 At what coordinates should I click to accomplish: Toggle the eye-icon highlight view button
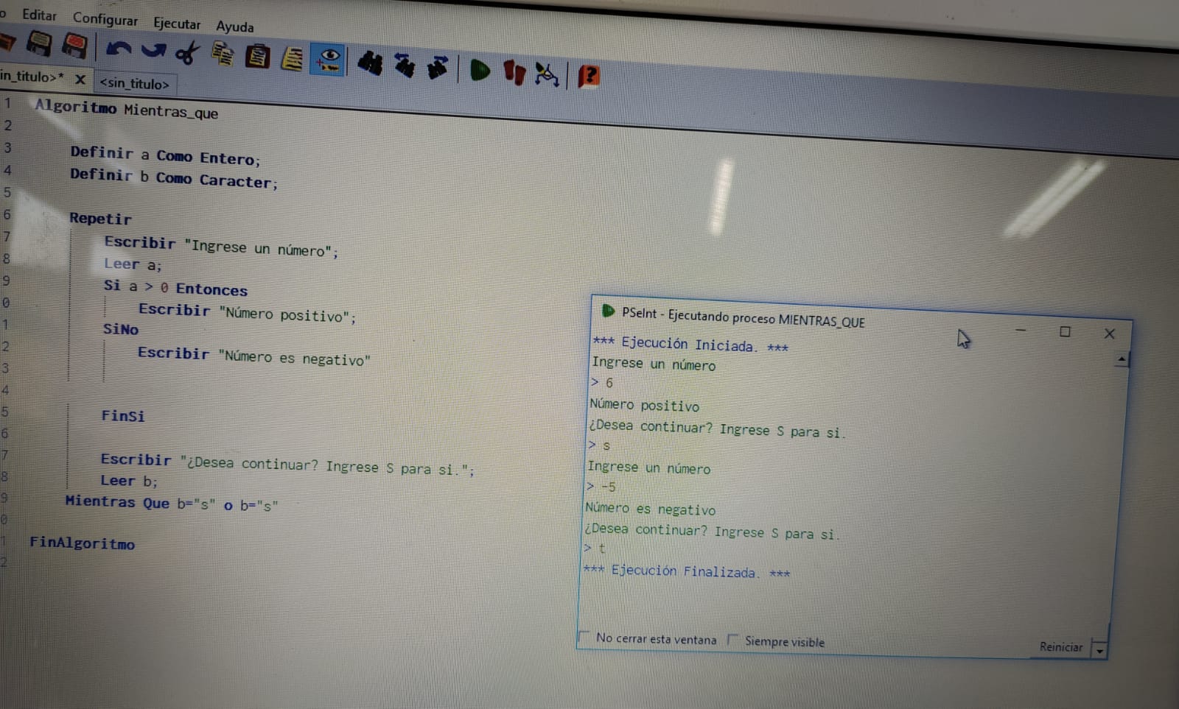click(x=328, y=60)
